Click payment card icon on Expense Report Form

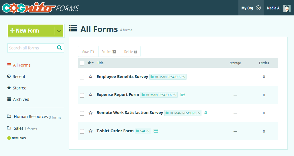183,95
